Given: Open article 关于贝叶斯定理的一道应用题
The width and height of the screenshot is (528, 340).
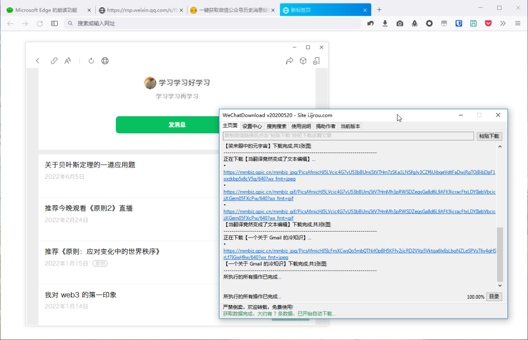Looking at the screenshot, I should point(90,165).
